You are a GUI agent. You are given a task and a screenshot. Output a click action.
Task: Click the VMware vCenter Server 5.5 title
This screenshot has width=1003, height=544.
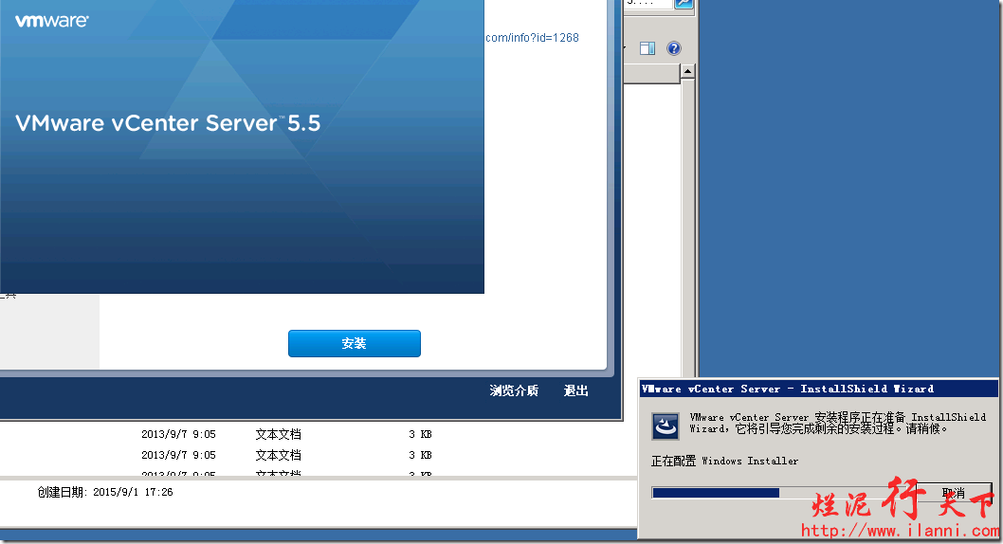click(168, 123)
